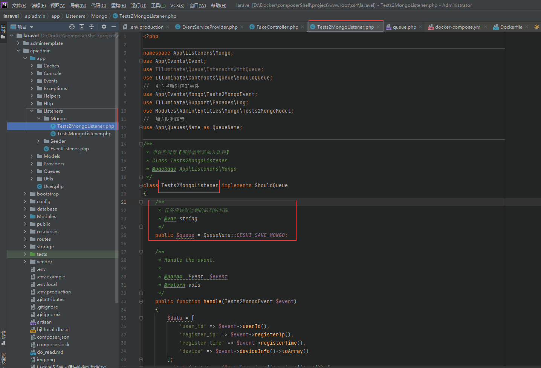Open the 项目 tool window side tab
Viewport: 541px width, 368px height.
pos(3,32)
